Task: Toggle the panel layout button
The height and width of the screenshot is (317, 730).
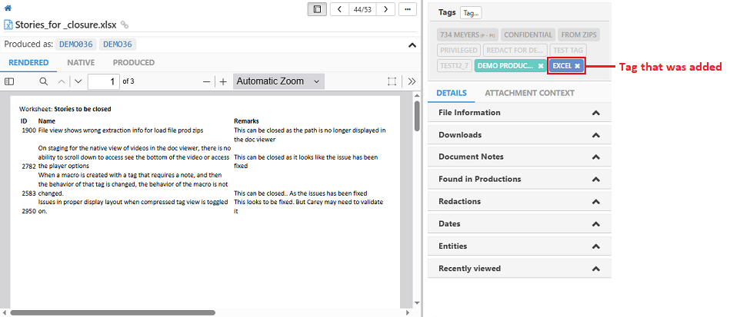Action: pos(317,9)
